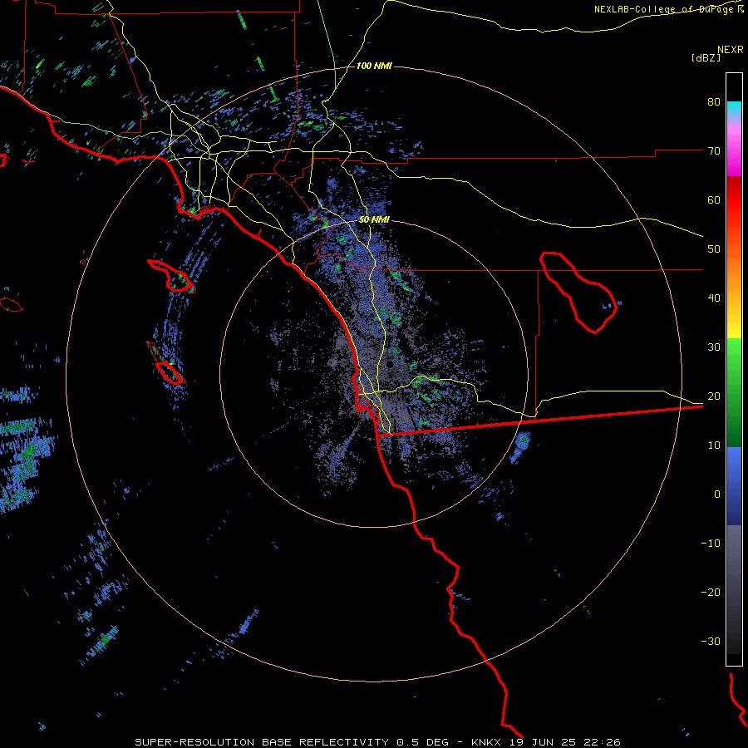Click the 22:26 timestamp
The image size is (748, 748).
(603, 742)
